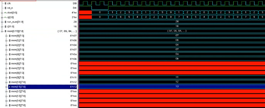Select the mem[0:15][7:0] array signal name

tap(15, 31)
